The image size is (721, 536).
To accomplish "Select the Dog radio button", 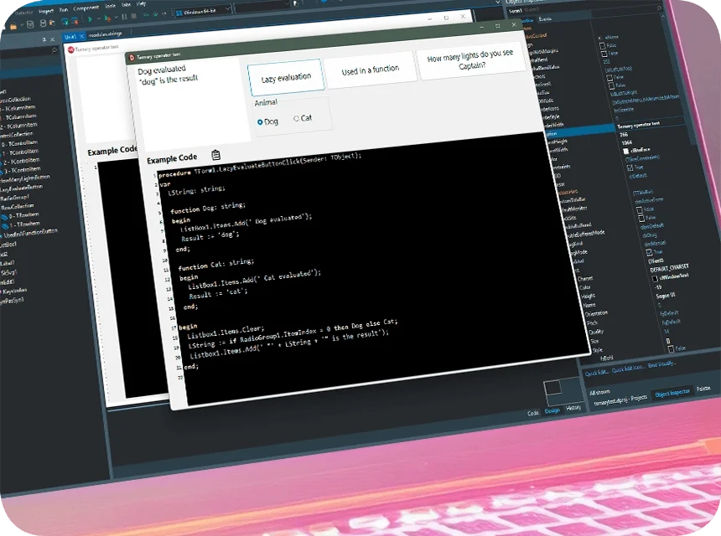I will click(262, 121).
